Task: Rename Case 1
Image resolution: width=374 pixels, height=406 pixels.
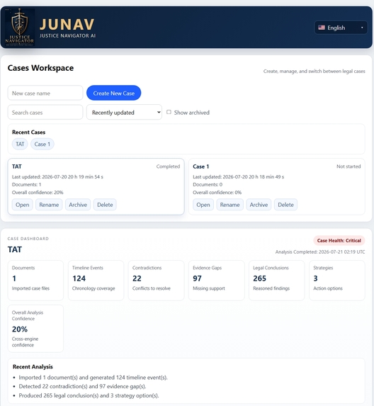Action: (229, 205)
